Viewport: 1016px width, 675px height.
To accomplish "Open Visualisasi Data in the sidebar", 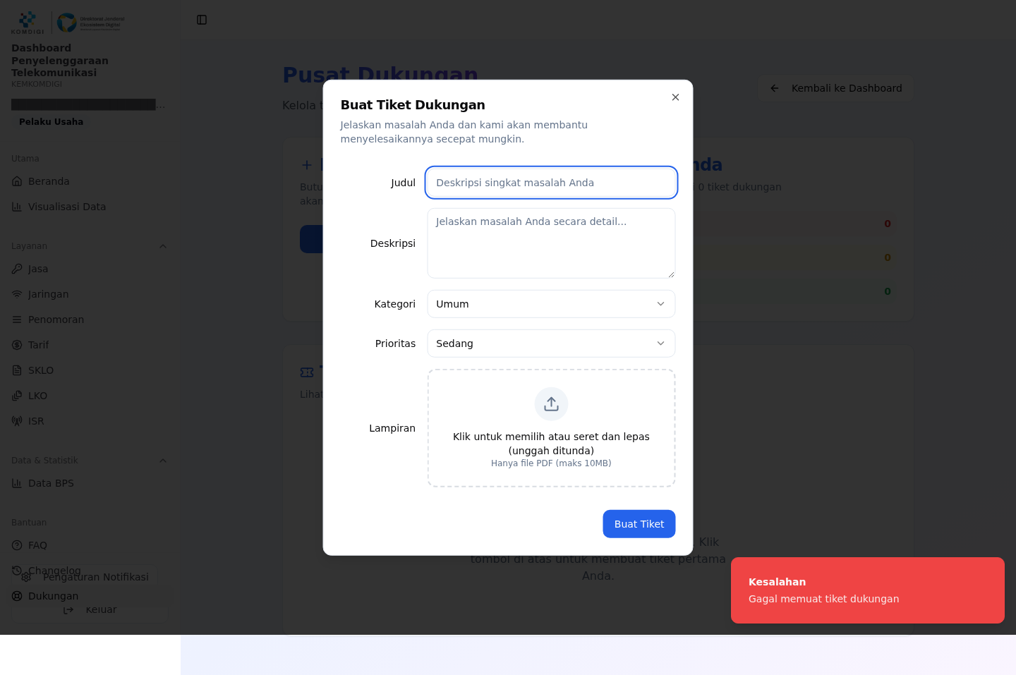I will click(x=90, y=207).
